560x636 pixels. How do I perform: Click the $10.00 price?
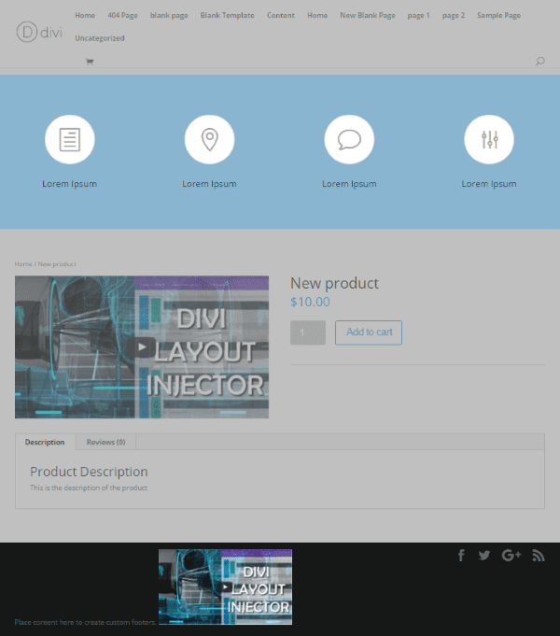point(310,302)
